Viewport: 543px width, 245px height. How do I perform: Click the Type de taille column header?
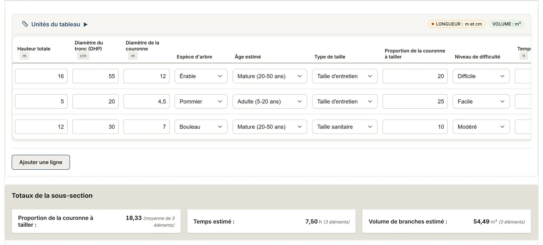pyautogui.click(x=330, y=57)
